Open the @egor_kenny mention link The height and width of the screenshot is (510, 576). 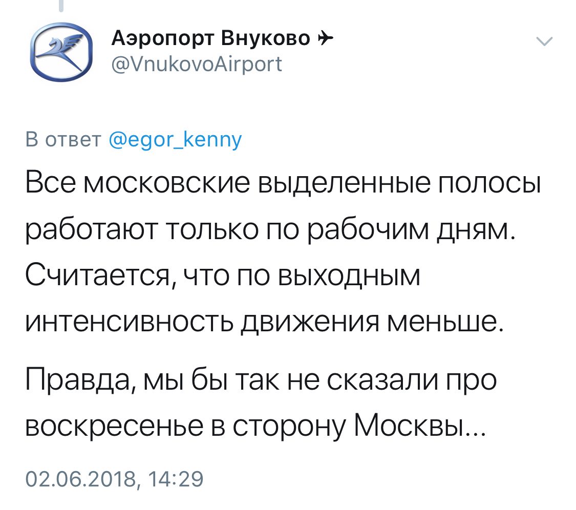[175, 139]
